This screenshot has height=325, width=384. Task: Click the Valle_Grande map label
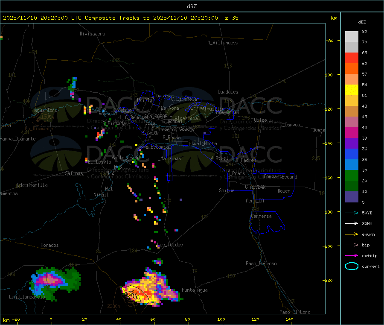127,157
